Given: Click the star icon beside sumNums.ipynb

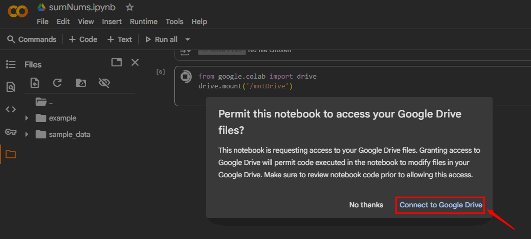Looking at the screenshot, I should tap(130, 7).
